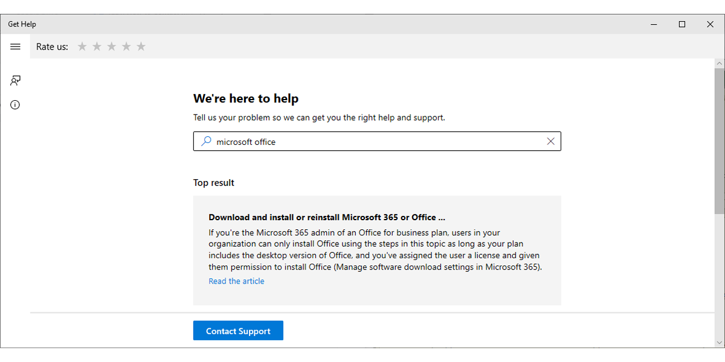The image size is (725, 362).
Task: Minimize the Get Help window
Action: [654, 24]
